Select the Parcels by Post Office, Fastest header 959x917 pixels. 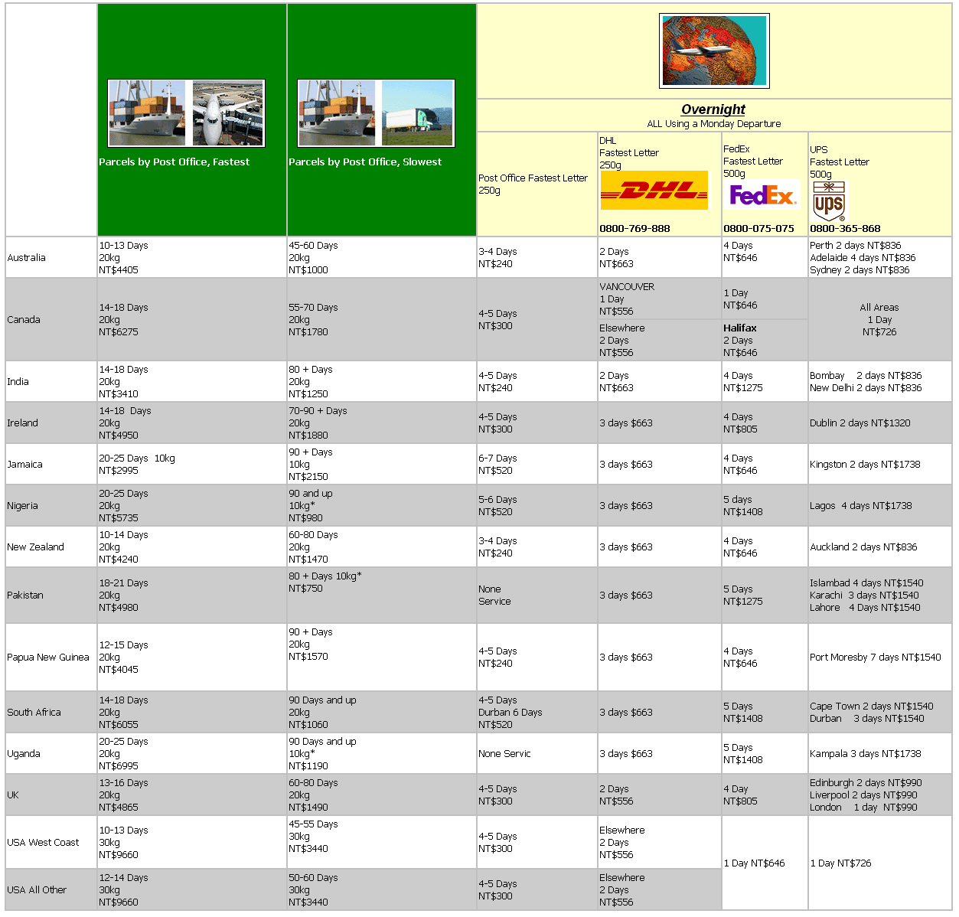click(174, 162)
